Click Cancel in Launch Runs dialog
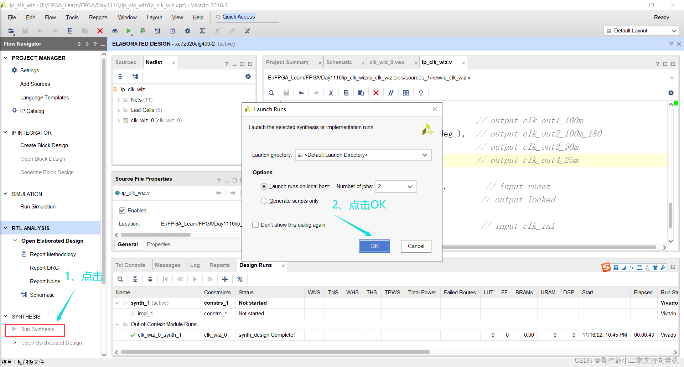 pos(416,246)
